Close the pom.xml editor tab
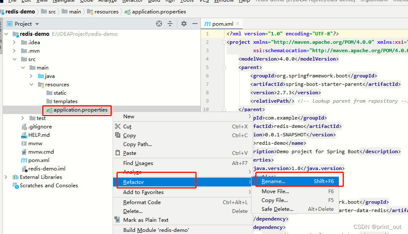 click(x=238, y=24)
